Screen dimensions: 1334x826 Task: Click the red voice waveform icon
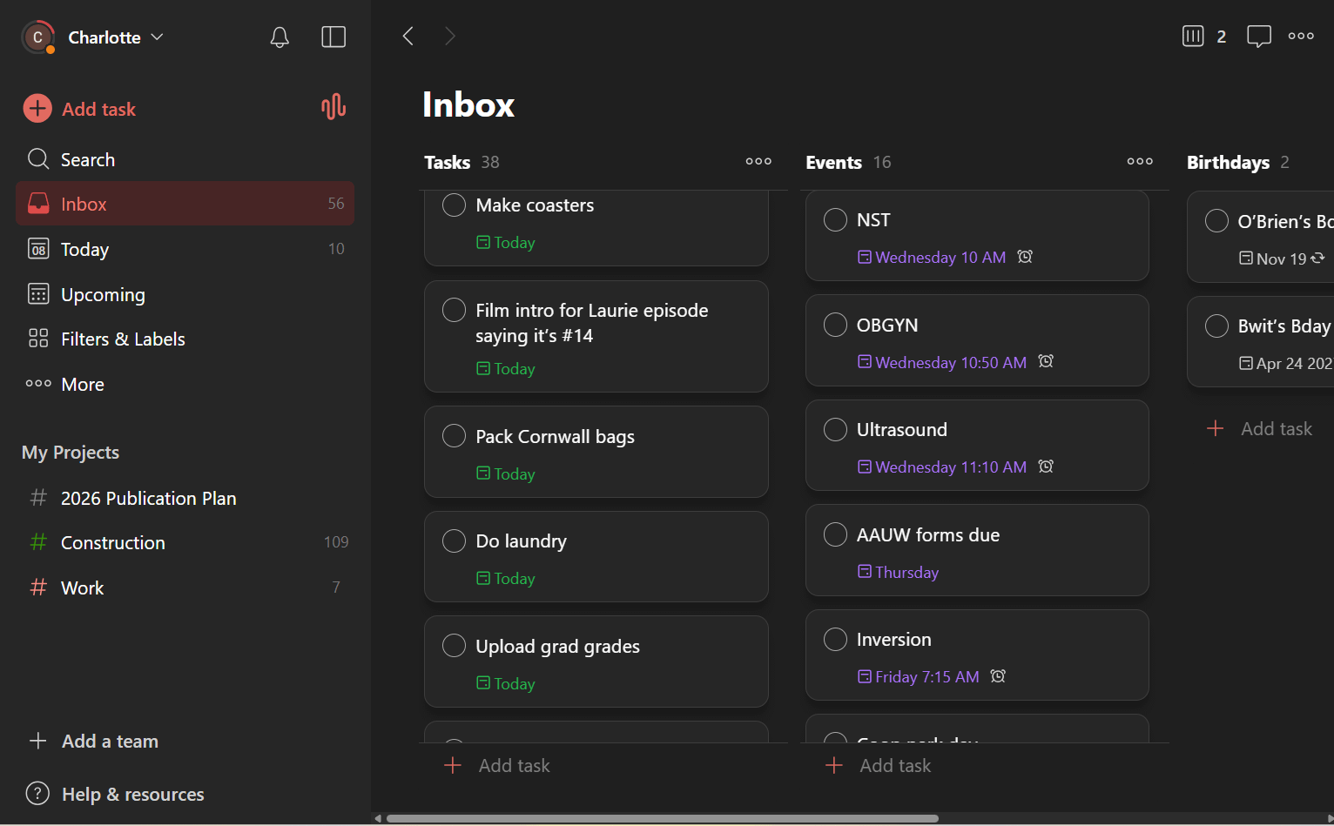tap(333, 108)
